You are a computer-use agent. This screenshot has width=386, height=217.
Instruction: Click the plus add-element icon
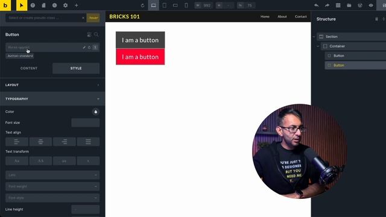click(x=77, y=5)
